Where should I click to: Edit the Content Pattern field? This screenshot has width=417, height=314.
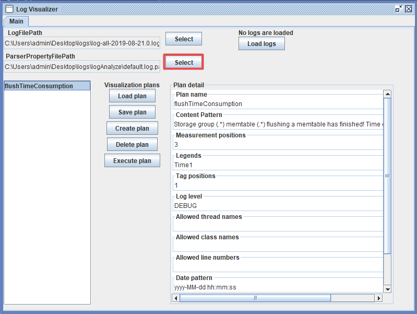[278, 124]
